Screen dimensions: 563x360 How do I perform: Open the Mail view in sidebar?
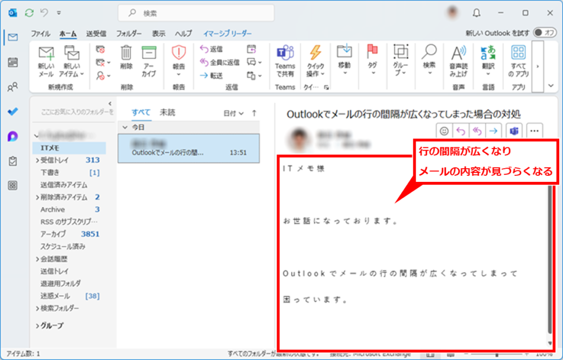tap(13, 37)
